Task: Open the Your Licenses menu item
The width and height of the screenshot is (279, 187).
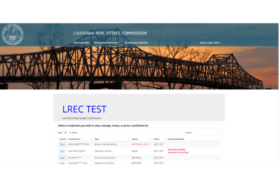Action: tap(82, 43)
